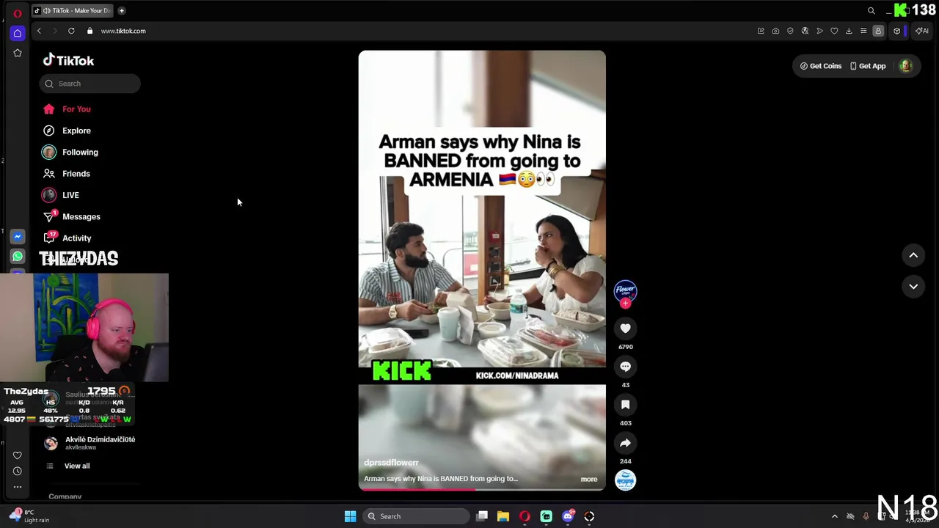
Task: Click browser tab search magnifier icon
Action: point(872,10)
